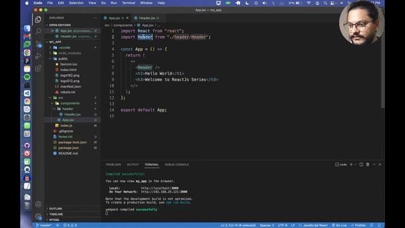Open the Apple menu
Viewport: 405px width, 228px height.
(27, 3)
